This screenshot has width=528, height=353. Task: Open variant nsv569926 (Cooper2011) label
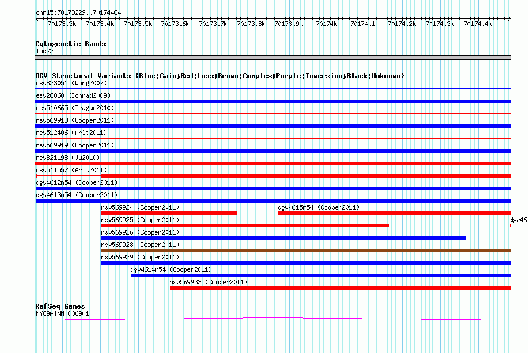140,232
